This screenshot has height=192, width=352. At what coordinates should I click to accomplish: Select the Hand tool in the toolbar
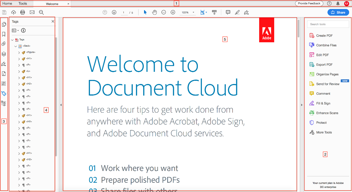154,12
